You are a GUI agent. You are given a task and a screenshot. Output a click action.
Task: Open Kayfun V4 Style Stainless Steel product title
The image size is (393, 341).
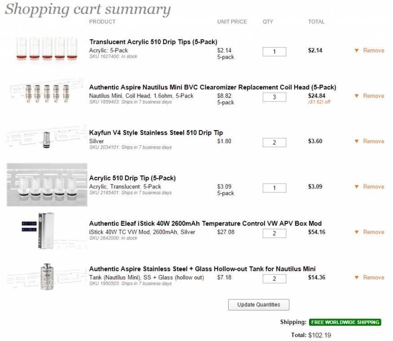pyautogui.click(x=156, y=133)
